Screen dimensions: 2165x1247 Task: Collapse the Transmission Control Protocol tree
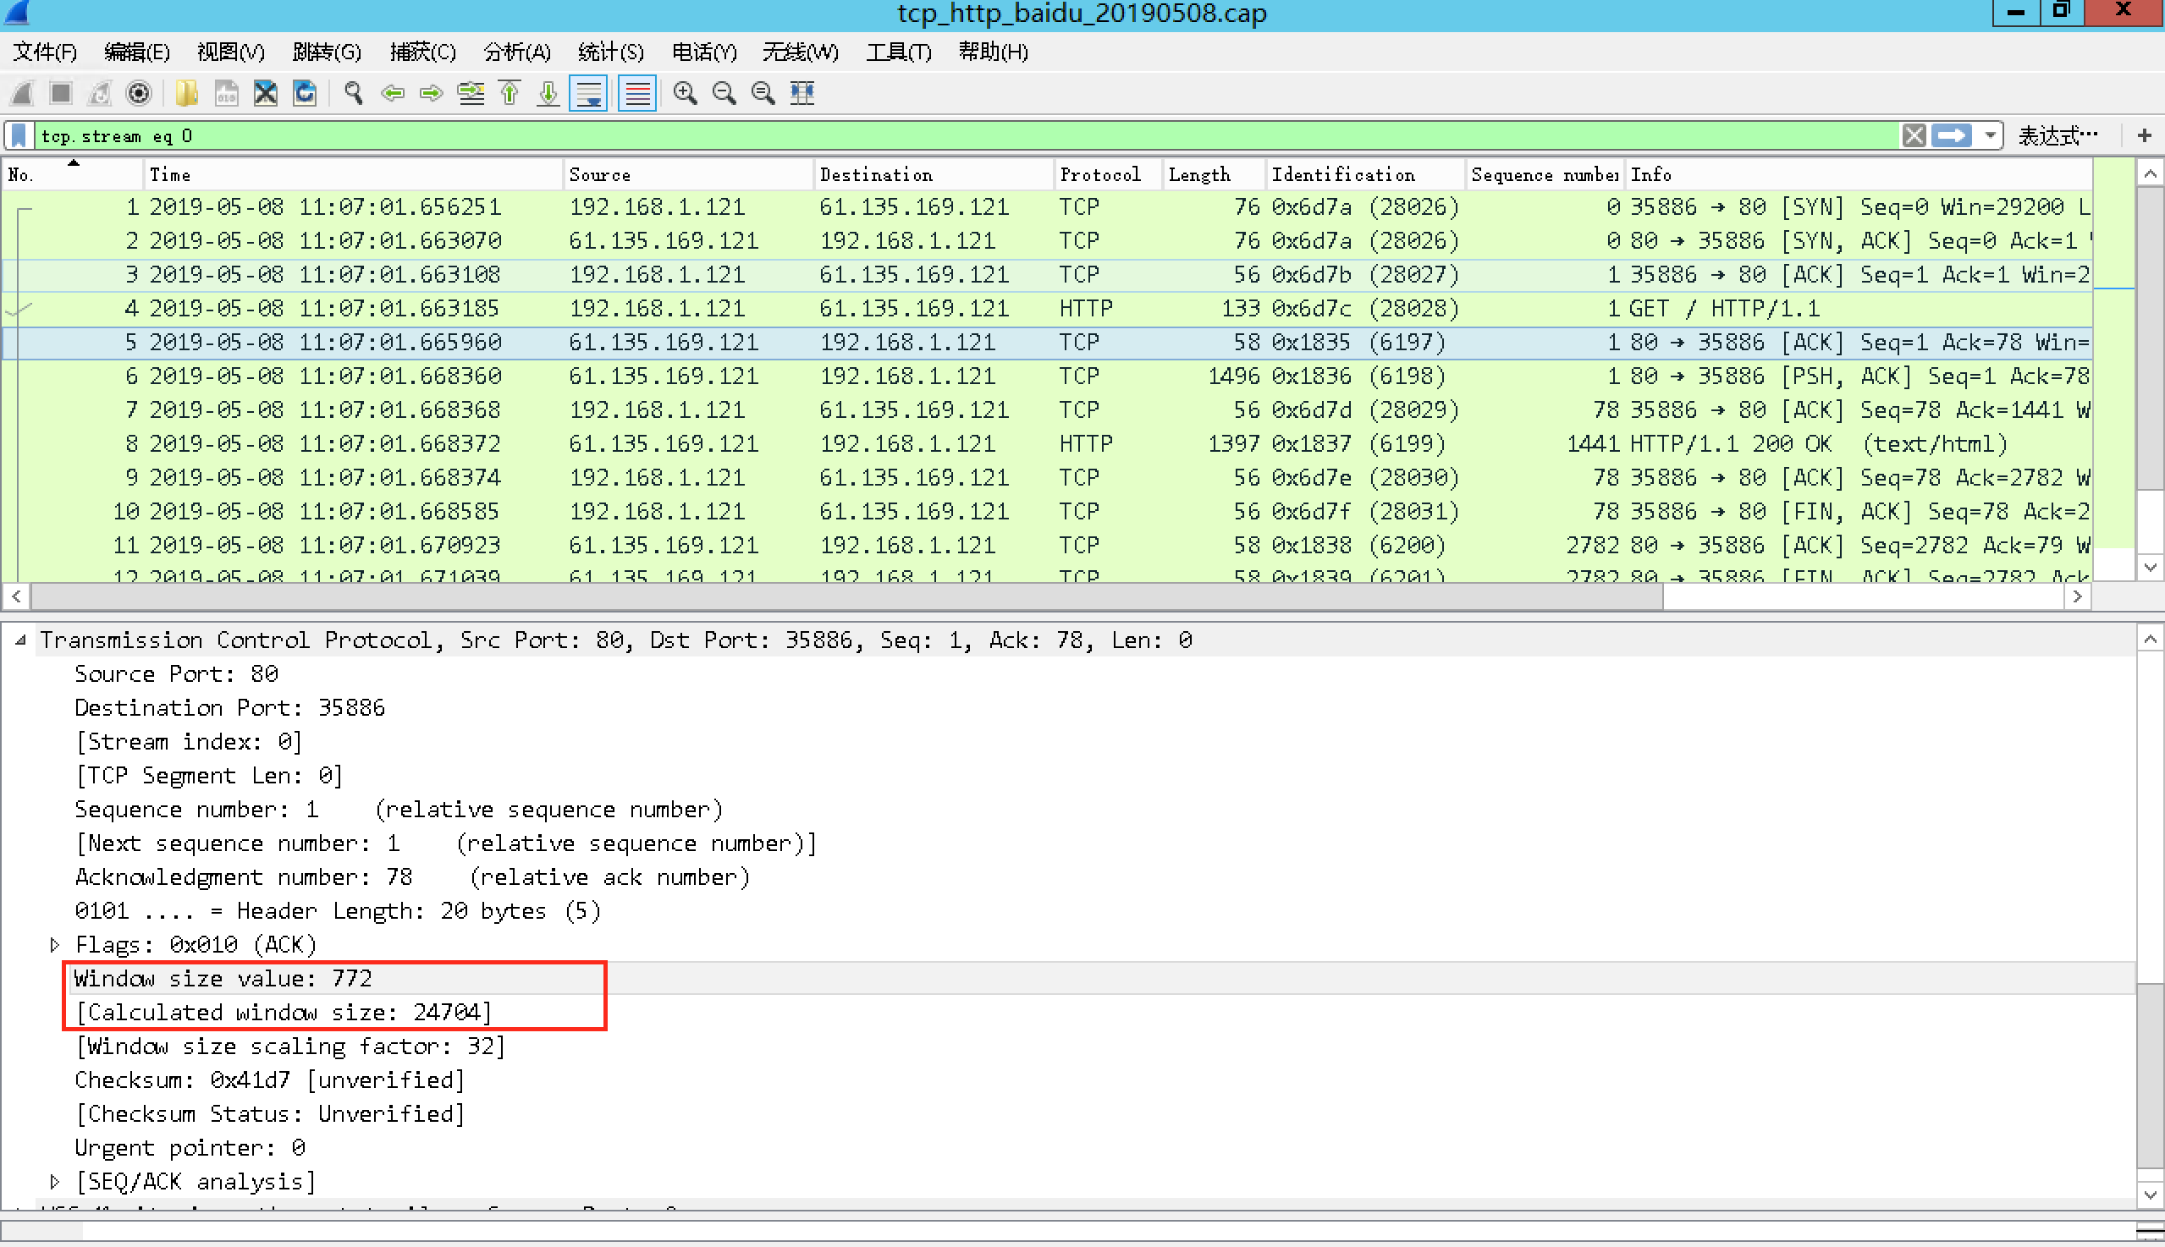coord(19,640)
